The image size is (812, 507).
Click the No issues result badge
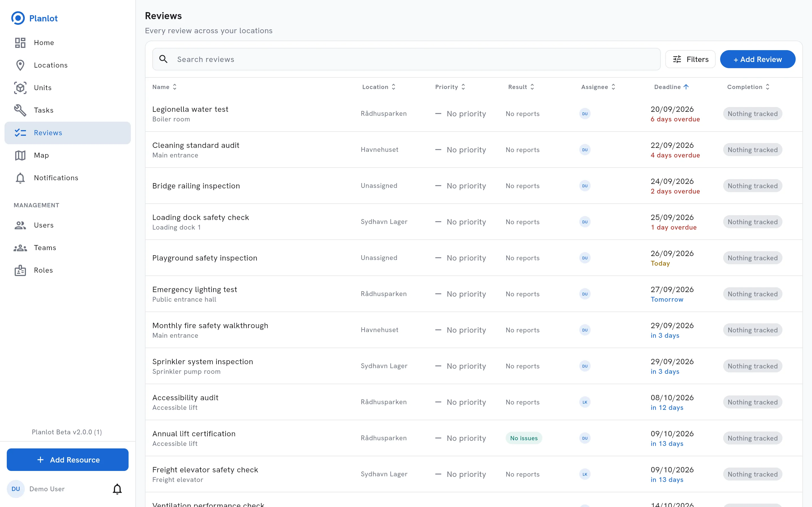click(x=524, y=438)
